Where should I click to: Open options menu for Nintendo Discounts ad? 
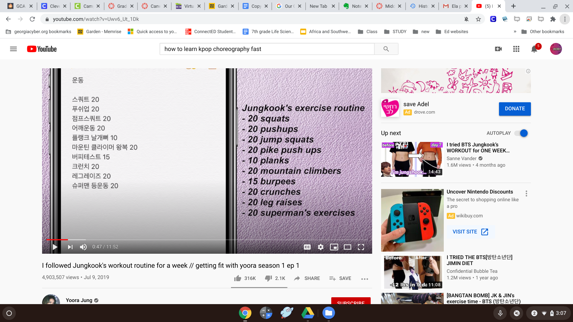pyautogui.click(x=526, y=193)
